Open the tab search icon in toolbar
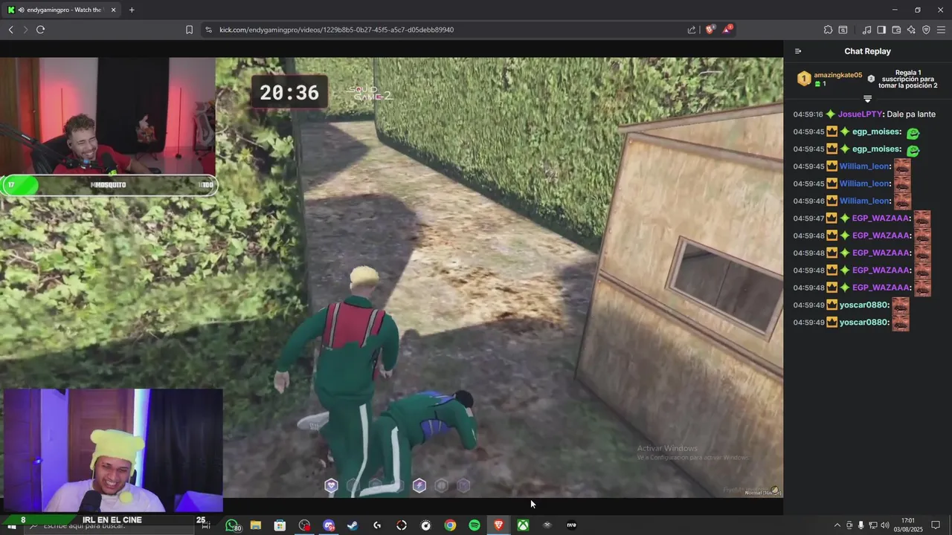This screenshot has width=952, height=535. coord(843,30)
